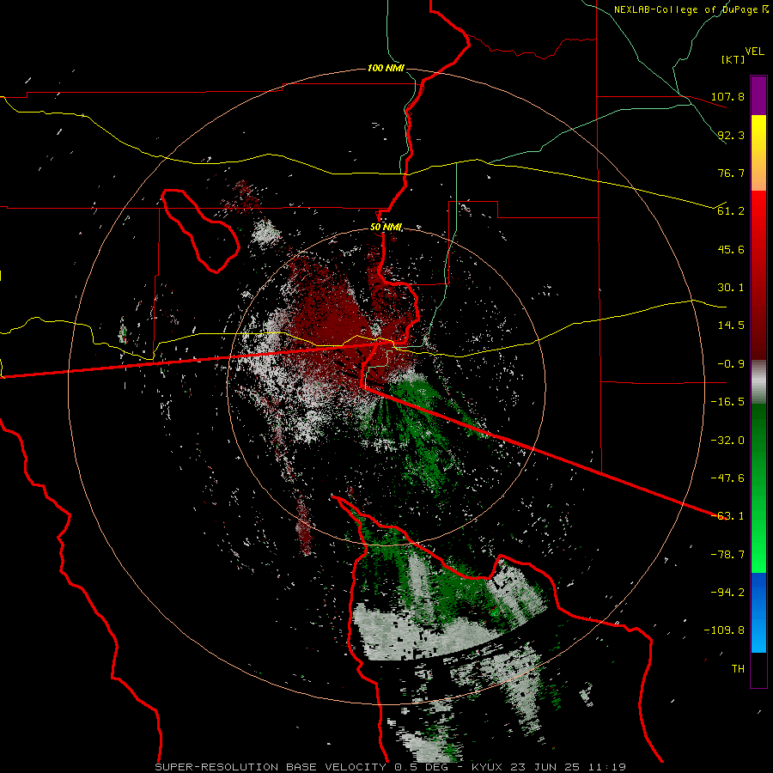
Task: Click the 14.5 legend value
Action: [731, 326]
